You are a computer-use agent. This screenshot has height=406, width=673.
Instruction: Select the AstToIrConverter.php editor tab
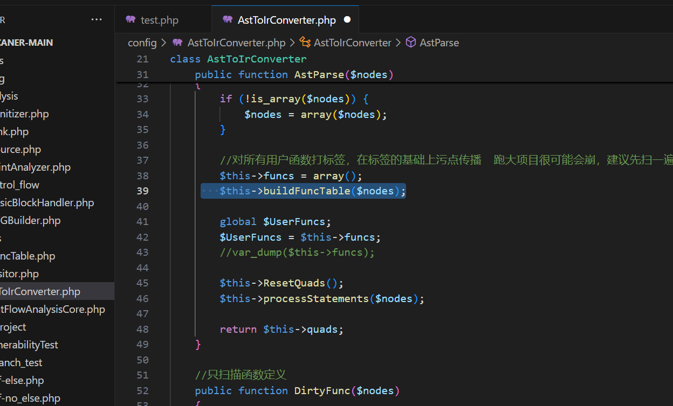286,20
